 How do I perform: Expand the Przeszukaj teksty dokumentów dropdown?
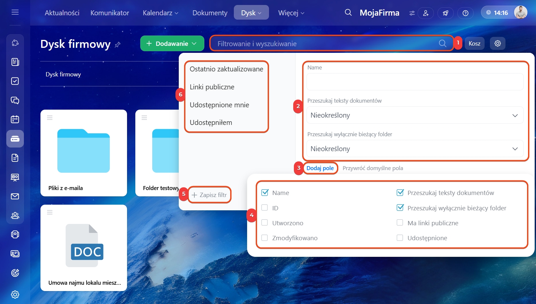tap(415, 115)
